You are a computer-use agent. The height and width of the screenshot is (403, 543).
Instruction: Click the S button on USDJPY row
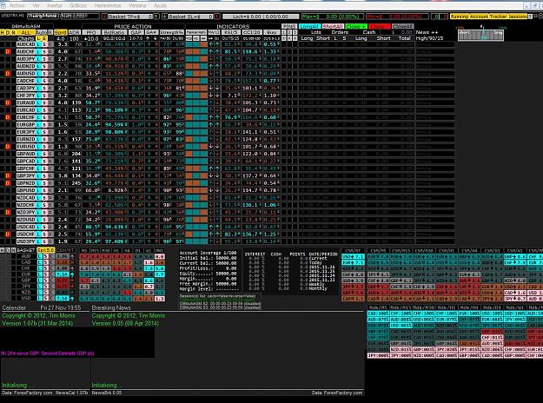click(44, 241)
